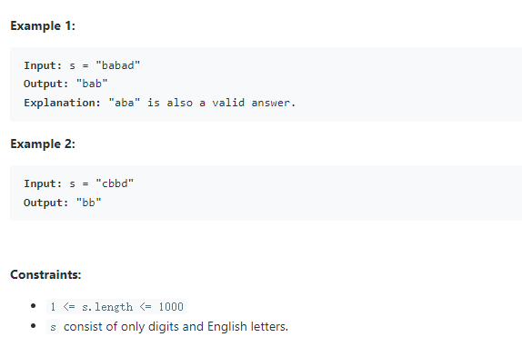Click the Constraints heading
The image size is (522, 347).
pyautogui.click(x=45, y=274)
